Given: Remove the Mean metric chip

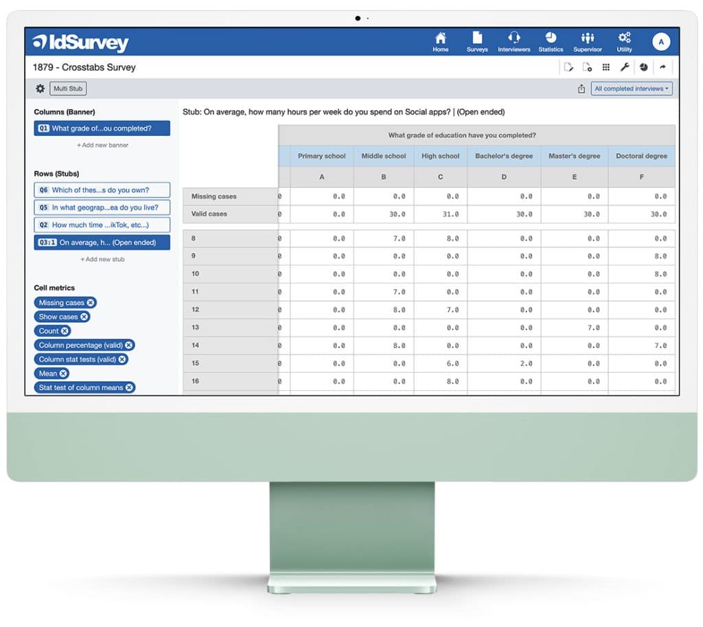Looking at the screenshot, I should click(63, 374).
